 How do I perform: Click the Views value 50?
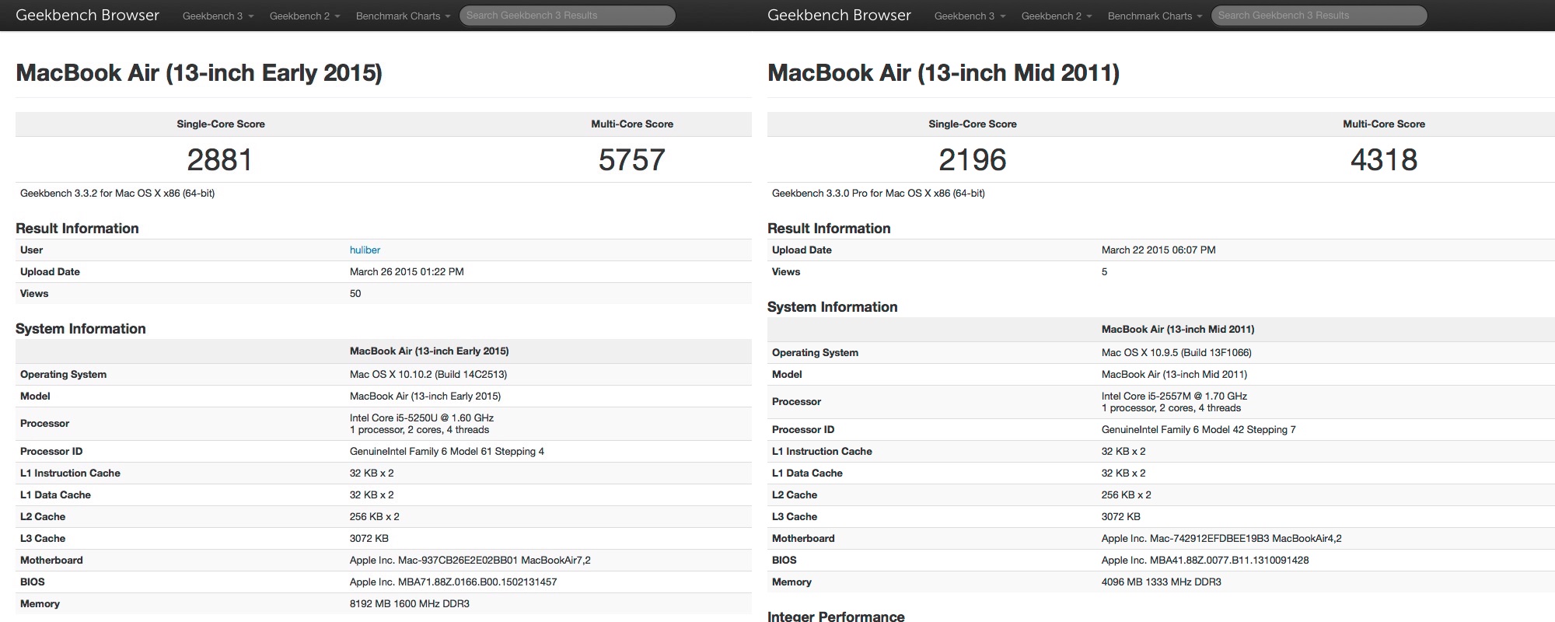coord(355,293)
